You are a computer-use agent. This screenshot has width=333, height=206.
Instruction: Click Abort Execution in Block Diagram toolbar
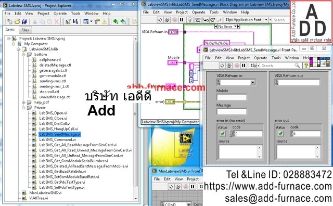pyautogui.click(x=175, y=20)
